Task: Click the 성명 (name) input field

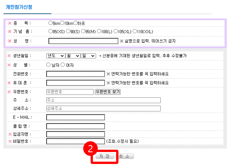Action: tap(83, 41)
